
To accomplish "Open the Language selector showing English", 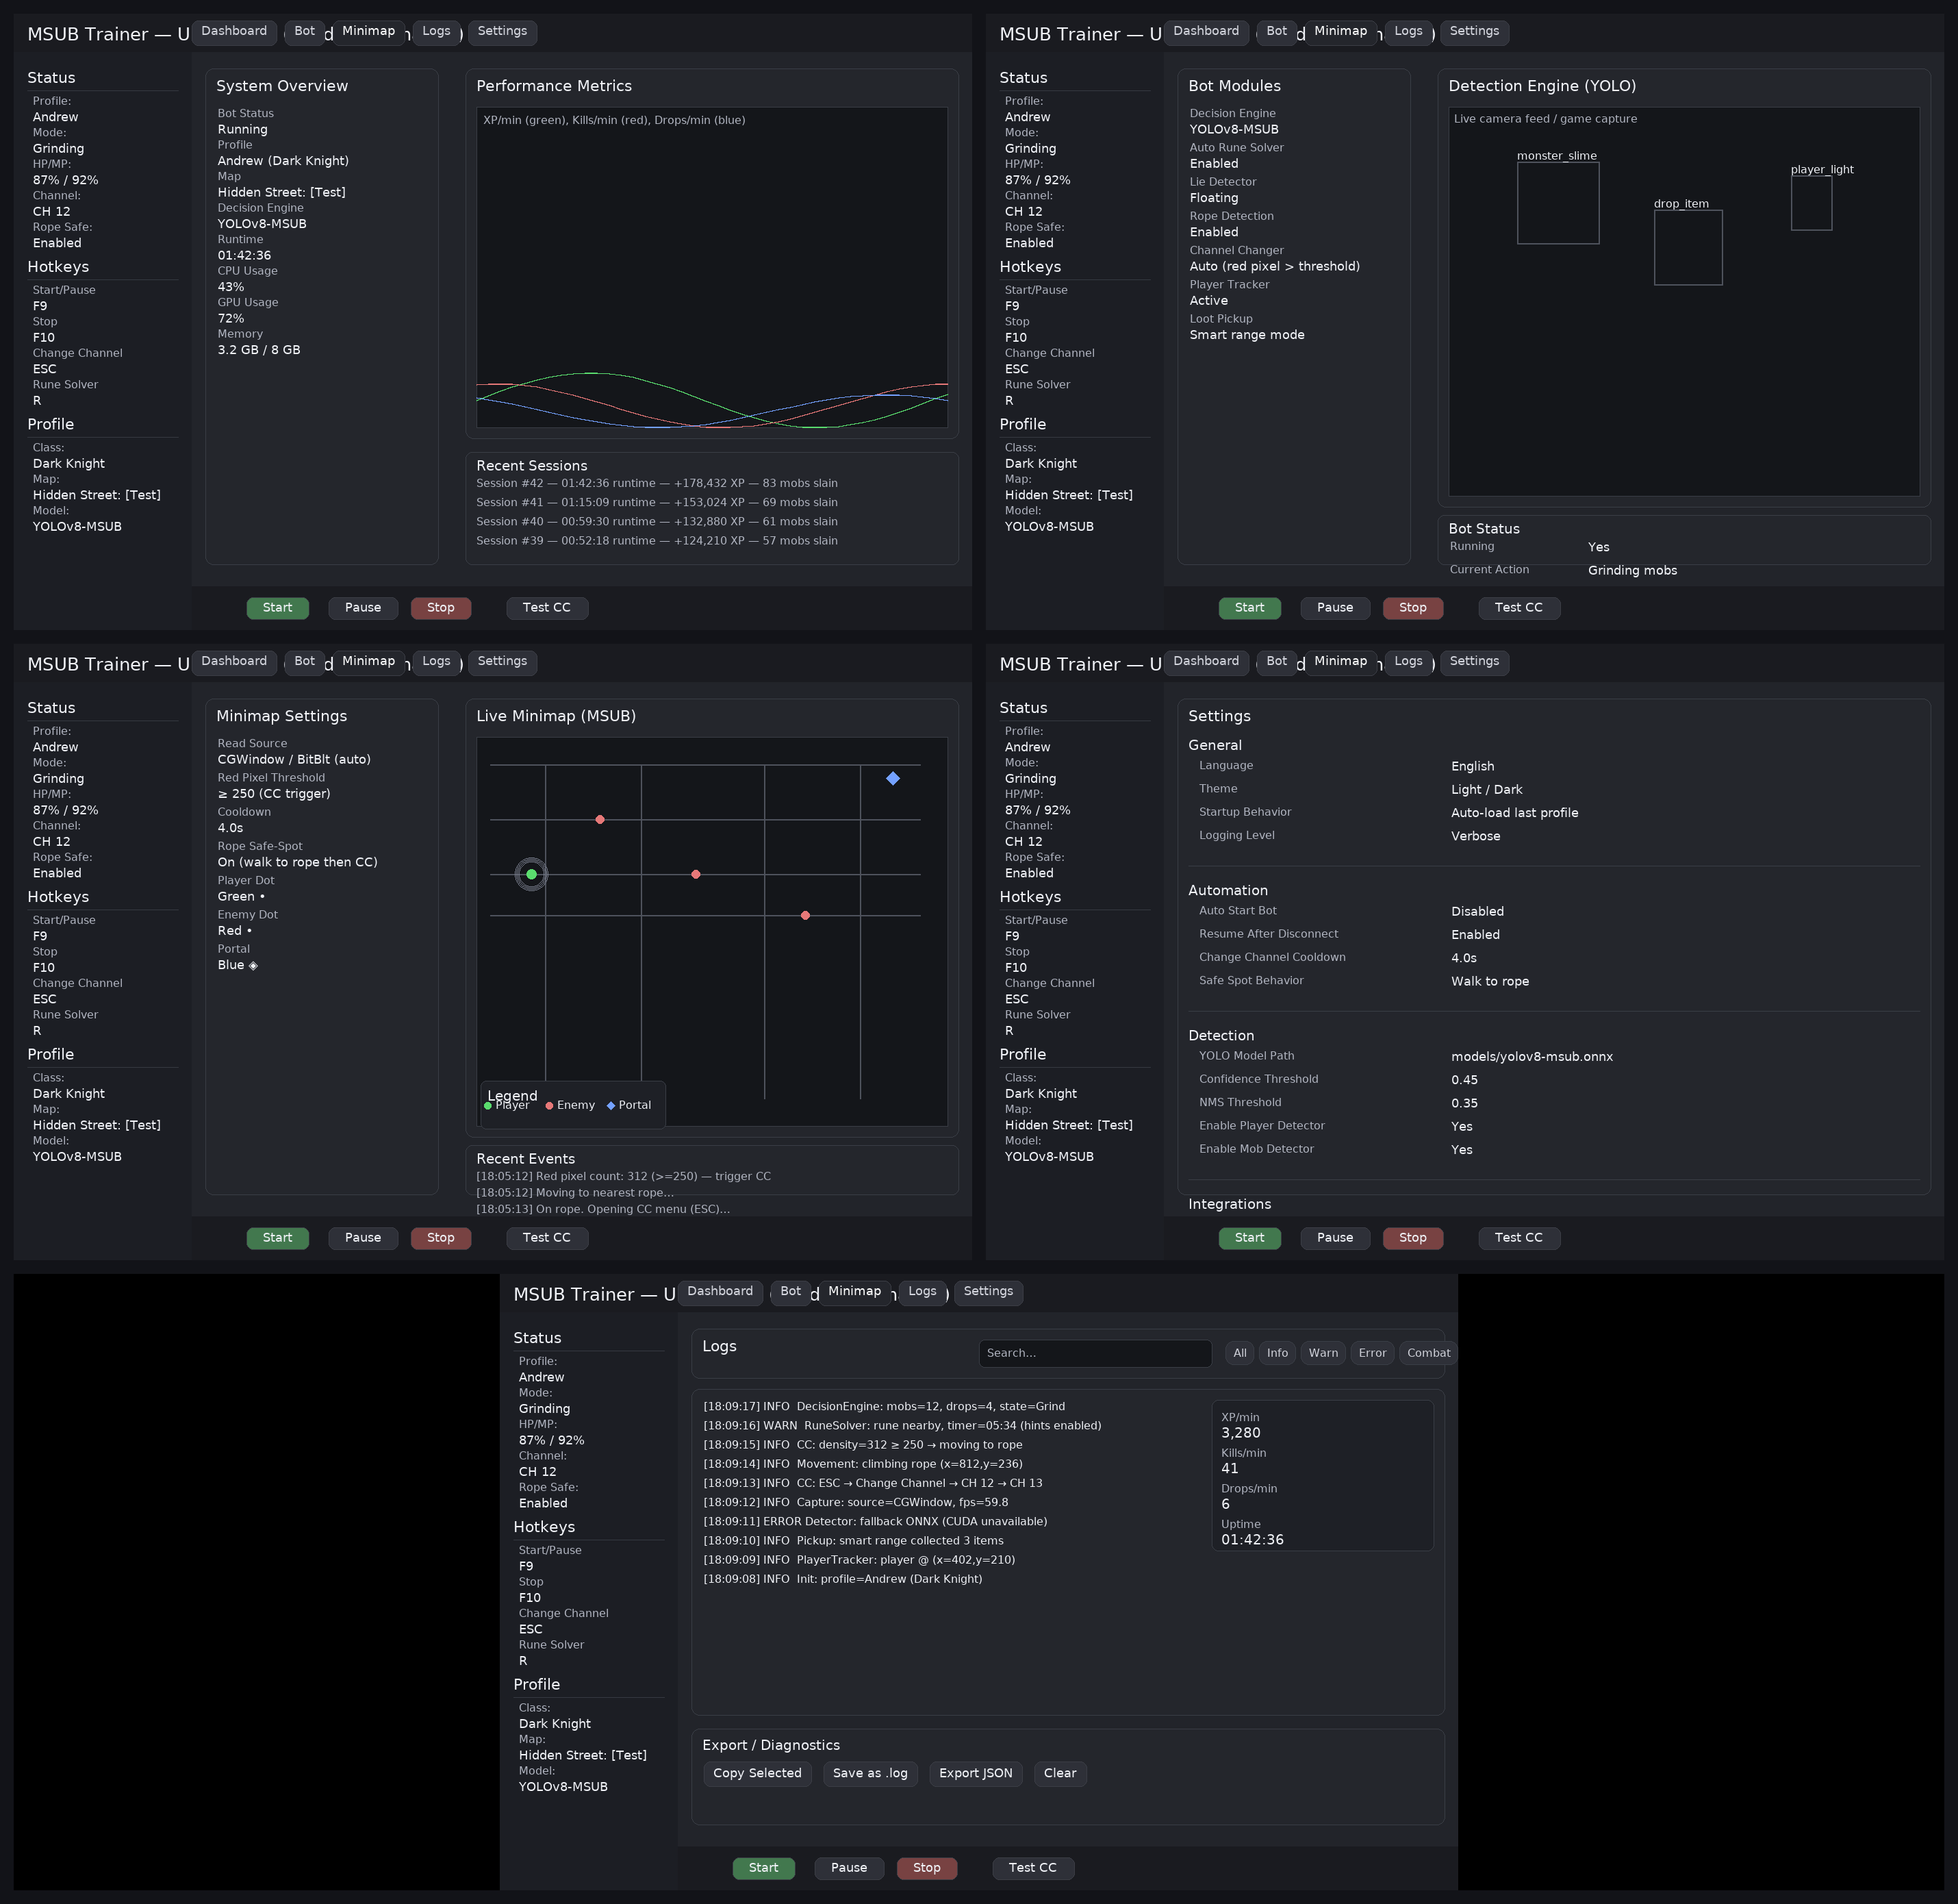I will point(1472,765).
